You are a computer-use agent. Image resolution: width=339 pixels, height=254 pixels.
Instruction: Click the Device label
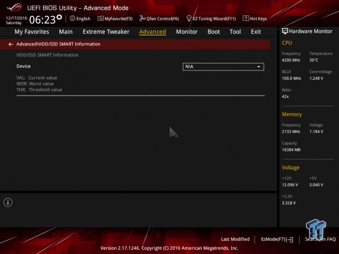[x=24, y=66]
